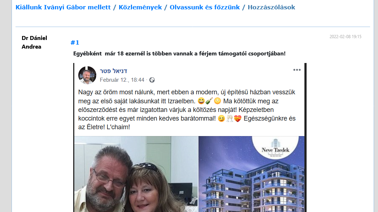Open the Neve Tzedek building image
The width and height of the screenshot is (378, 212).
[x=251, y=174]
